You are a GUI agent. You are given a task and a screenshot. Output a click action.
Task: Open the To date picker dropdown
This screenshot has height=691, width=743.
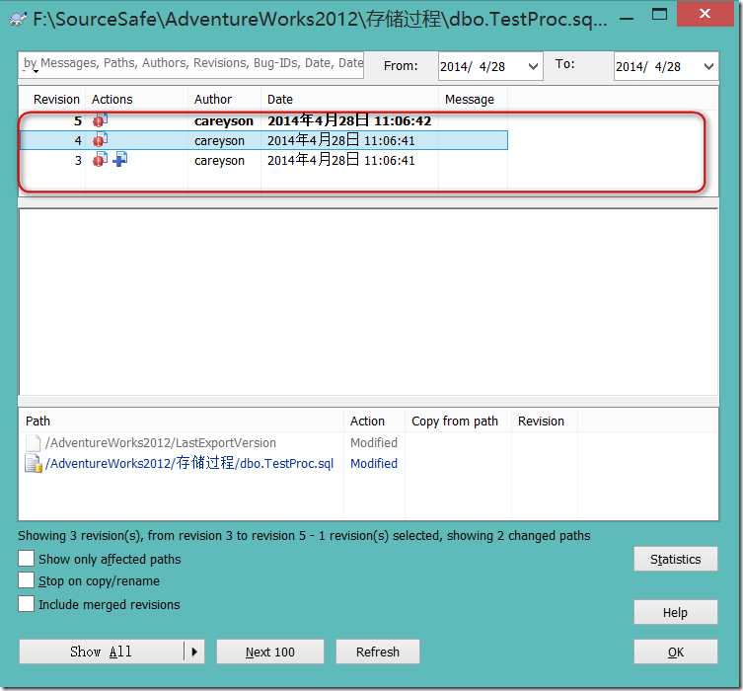708,66
